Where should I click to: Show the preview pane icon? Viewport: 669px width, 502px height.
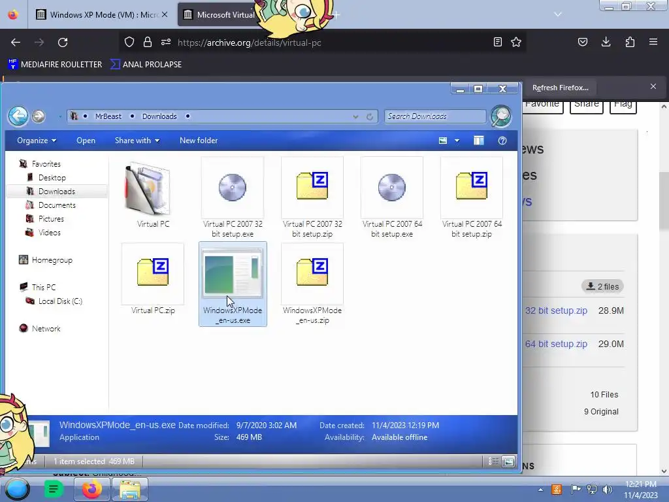479,141
